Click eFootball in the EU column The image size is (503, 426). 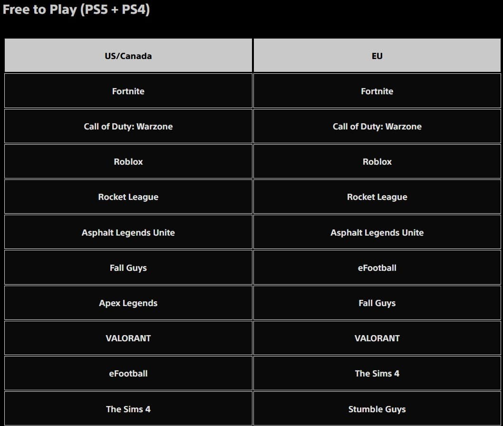[x=377, y=267]
